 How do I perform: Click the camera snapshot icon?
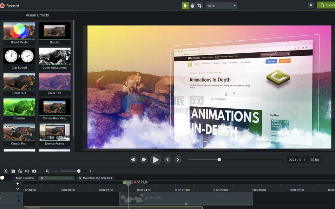tap(34, 171)
